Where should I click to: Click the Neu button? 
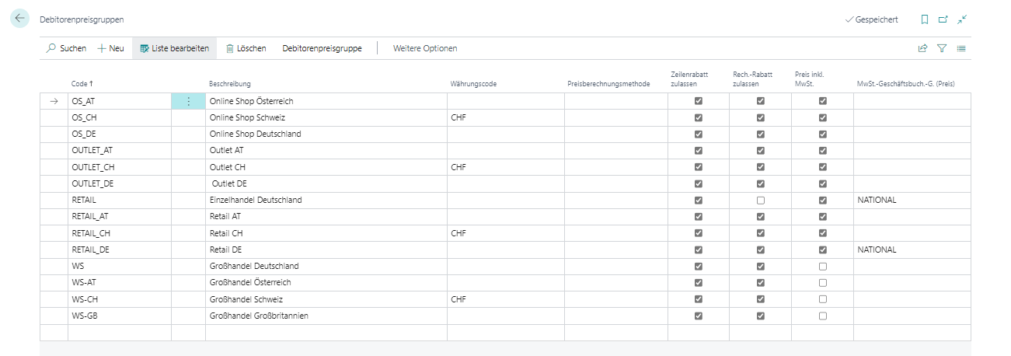110,48
